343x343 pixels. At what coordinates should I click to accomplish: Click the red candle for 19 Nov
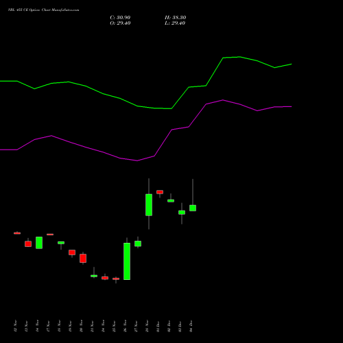pyautogui.click(x=72, y=252)
